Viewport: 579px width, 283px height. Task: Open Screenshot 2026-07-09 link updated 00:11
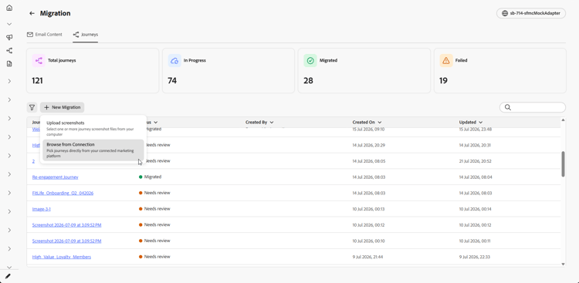click(66, 241)
